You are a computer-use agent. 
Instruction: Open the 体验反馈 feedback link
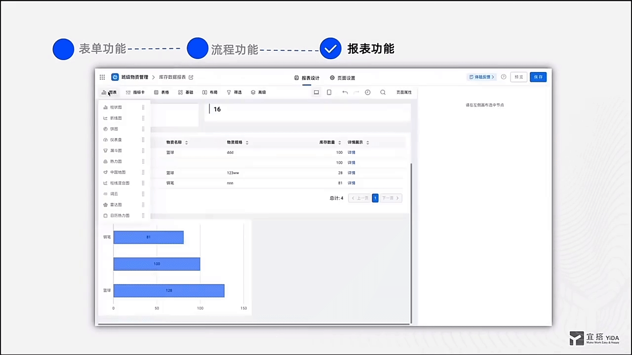click(x=481, y=77)
